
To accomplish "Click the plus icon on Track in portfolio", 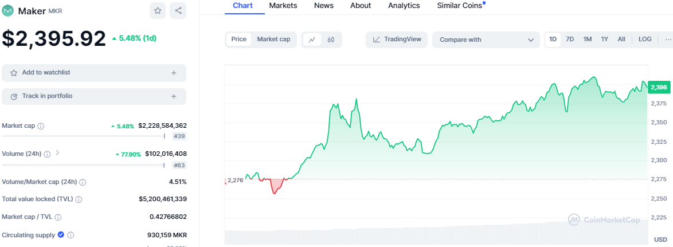I will [x=174, y=96].
